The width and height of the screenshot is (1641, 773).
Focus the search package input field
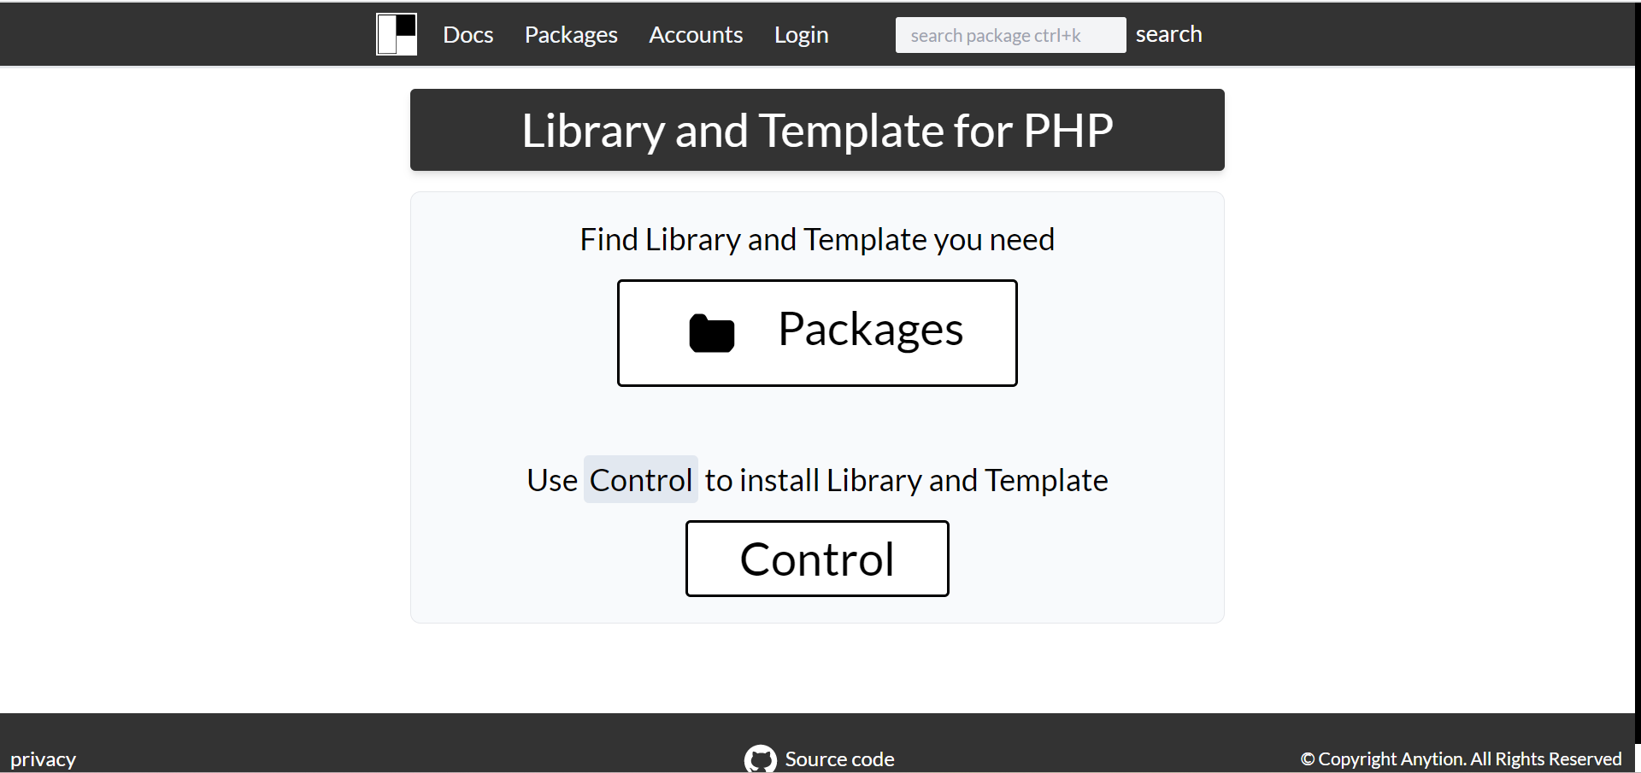click(1010, 35)
